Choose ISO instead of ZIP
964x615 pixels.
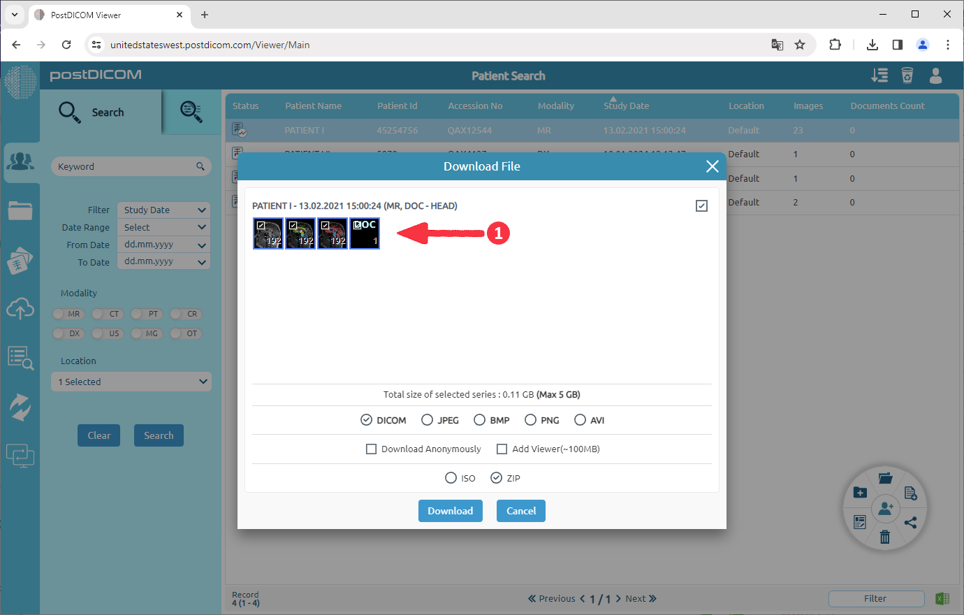tap(451, 478)
